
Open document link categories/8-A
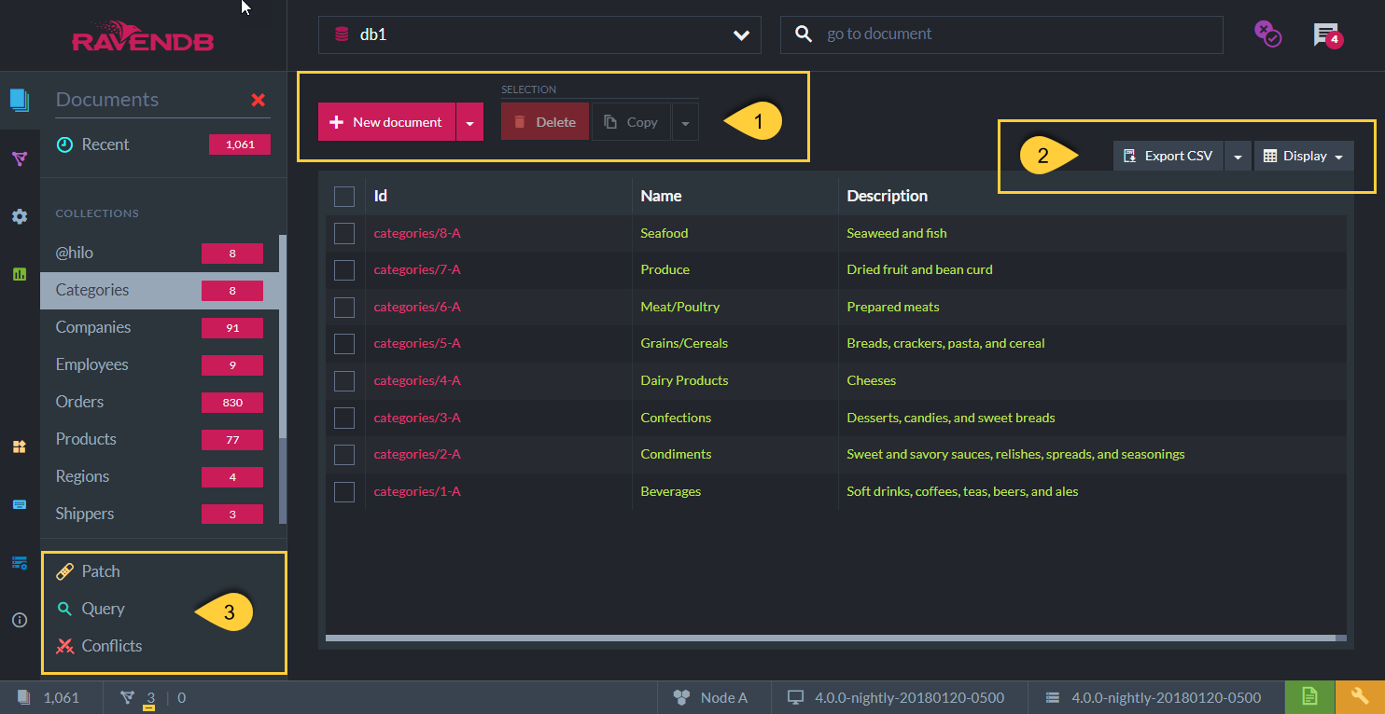[x=417, y=233]
